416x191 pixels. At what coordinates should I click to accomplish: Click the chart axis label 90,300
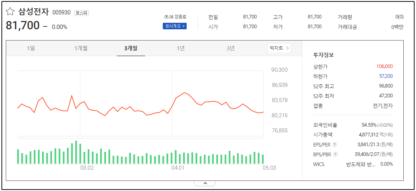[x=279, y=70]
